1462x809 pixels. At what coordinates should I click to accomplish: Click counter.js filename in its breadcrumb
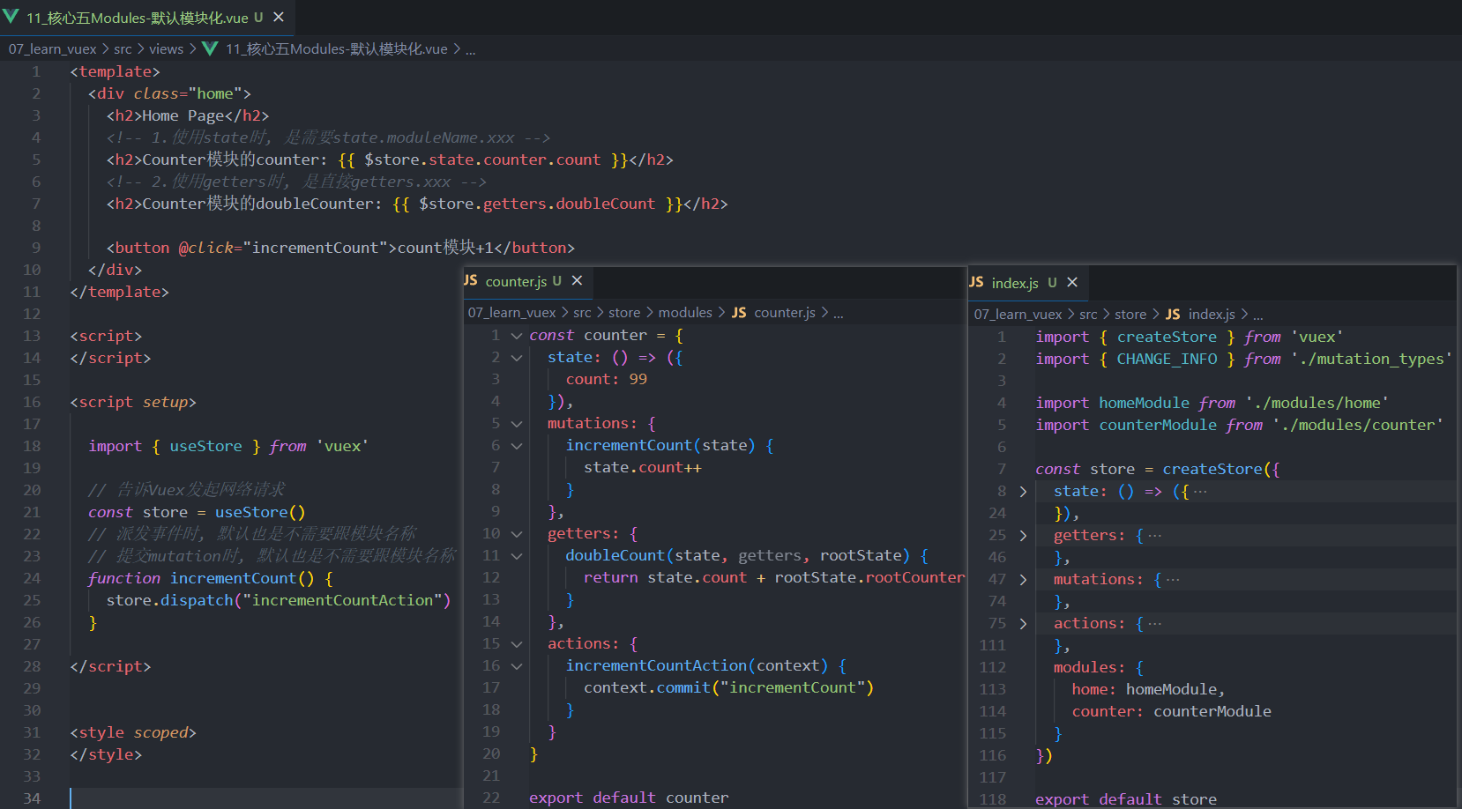785,313
